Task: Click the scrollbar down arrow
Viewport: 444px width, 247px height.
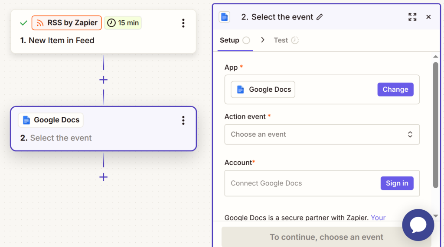Action: pos(435,216)
